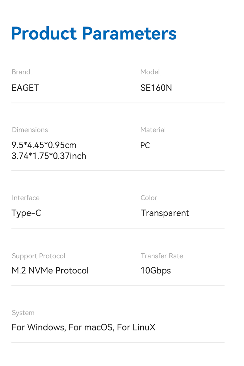Select the 3.74*1.75*0.37inch dimension text
Screen dimensions: 244x366
pos(49,156)
